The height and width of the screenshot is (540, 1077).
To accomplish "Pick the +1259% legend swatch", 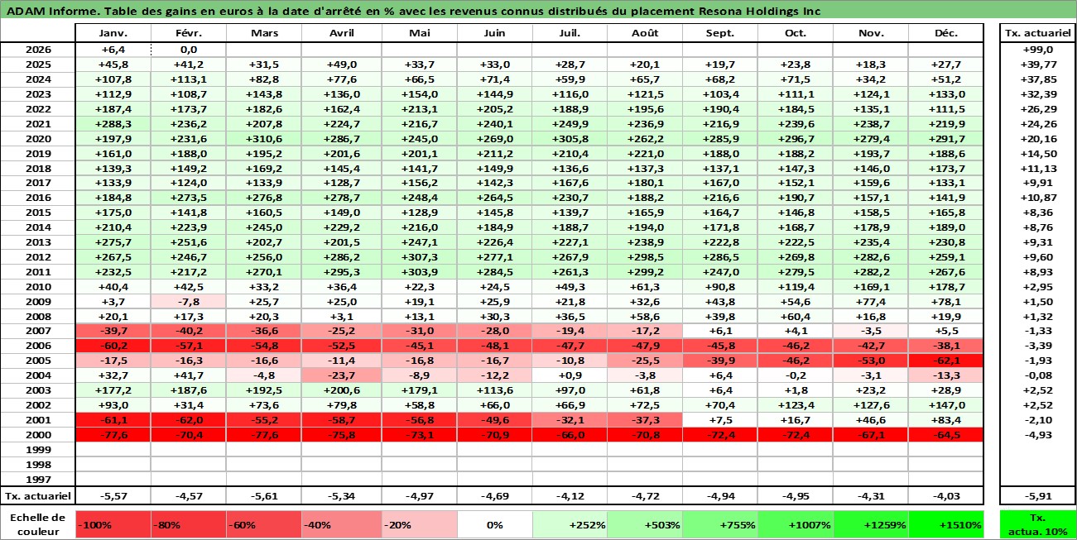I will (x=871, y=523).
